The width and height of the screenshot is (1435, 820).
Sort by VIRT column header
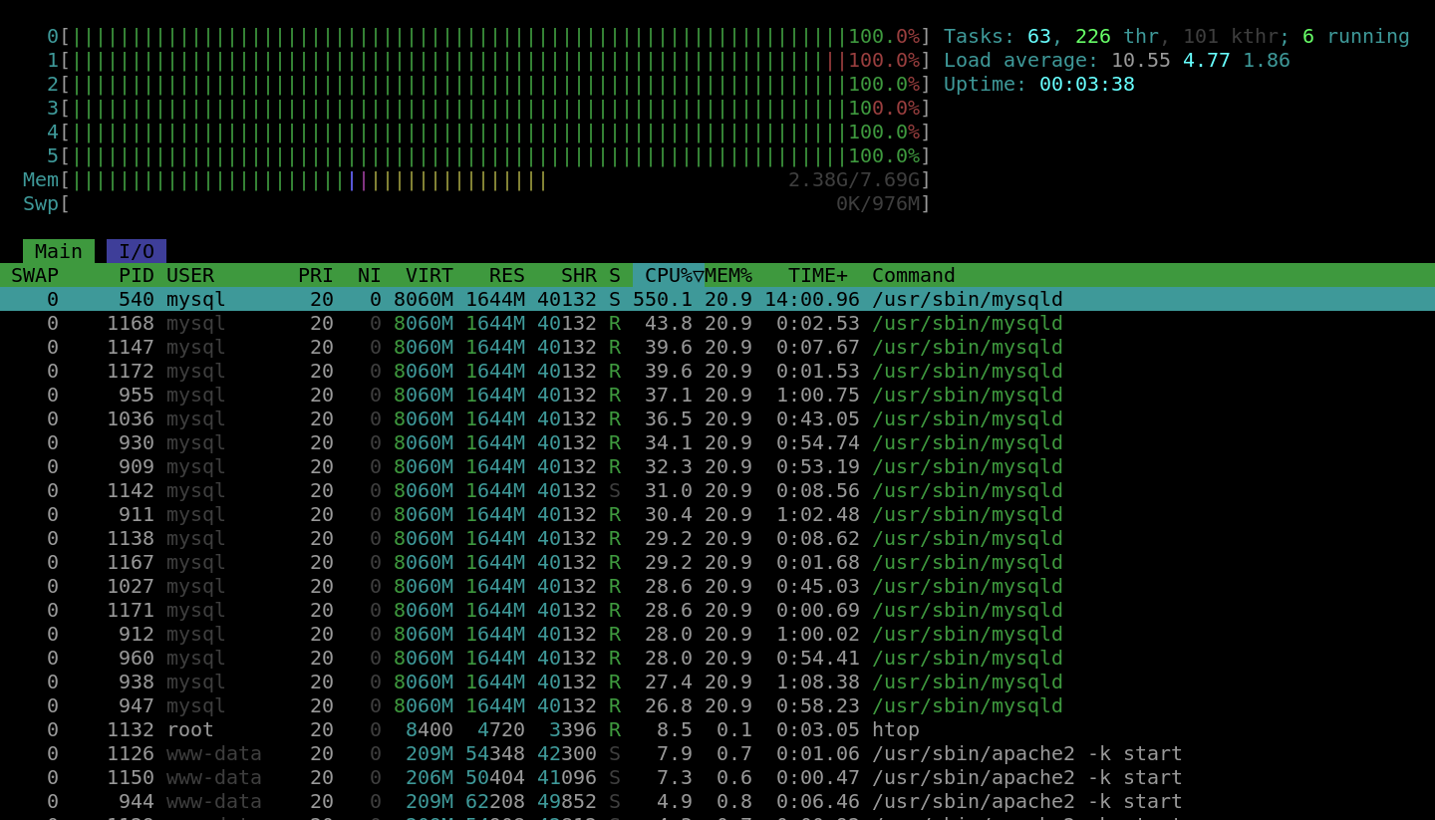(x=430, y=275)
